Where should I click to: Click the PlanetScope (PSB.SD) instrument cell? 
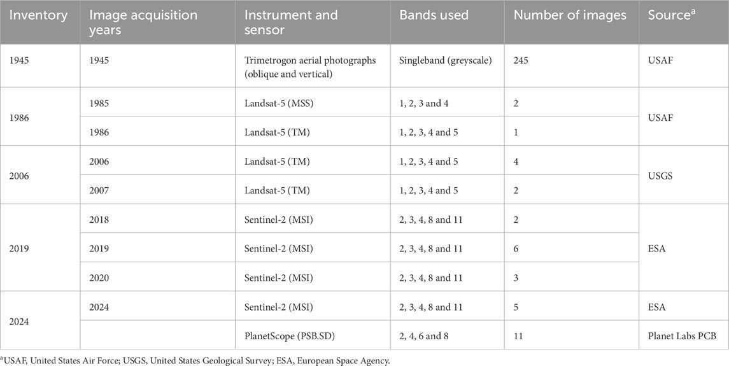[x=286, y=337]
